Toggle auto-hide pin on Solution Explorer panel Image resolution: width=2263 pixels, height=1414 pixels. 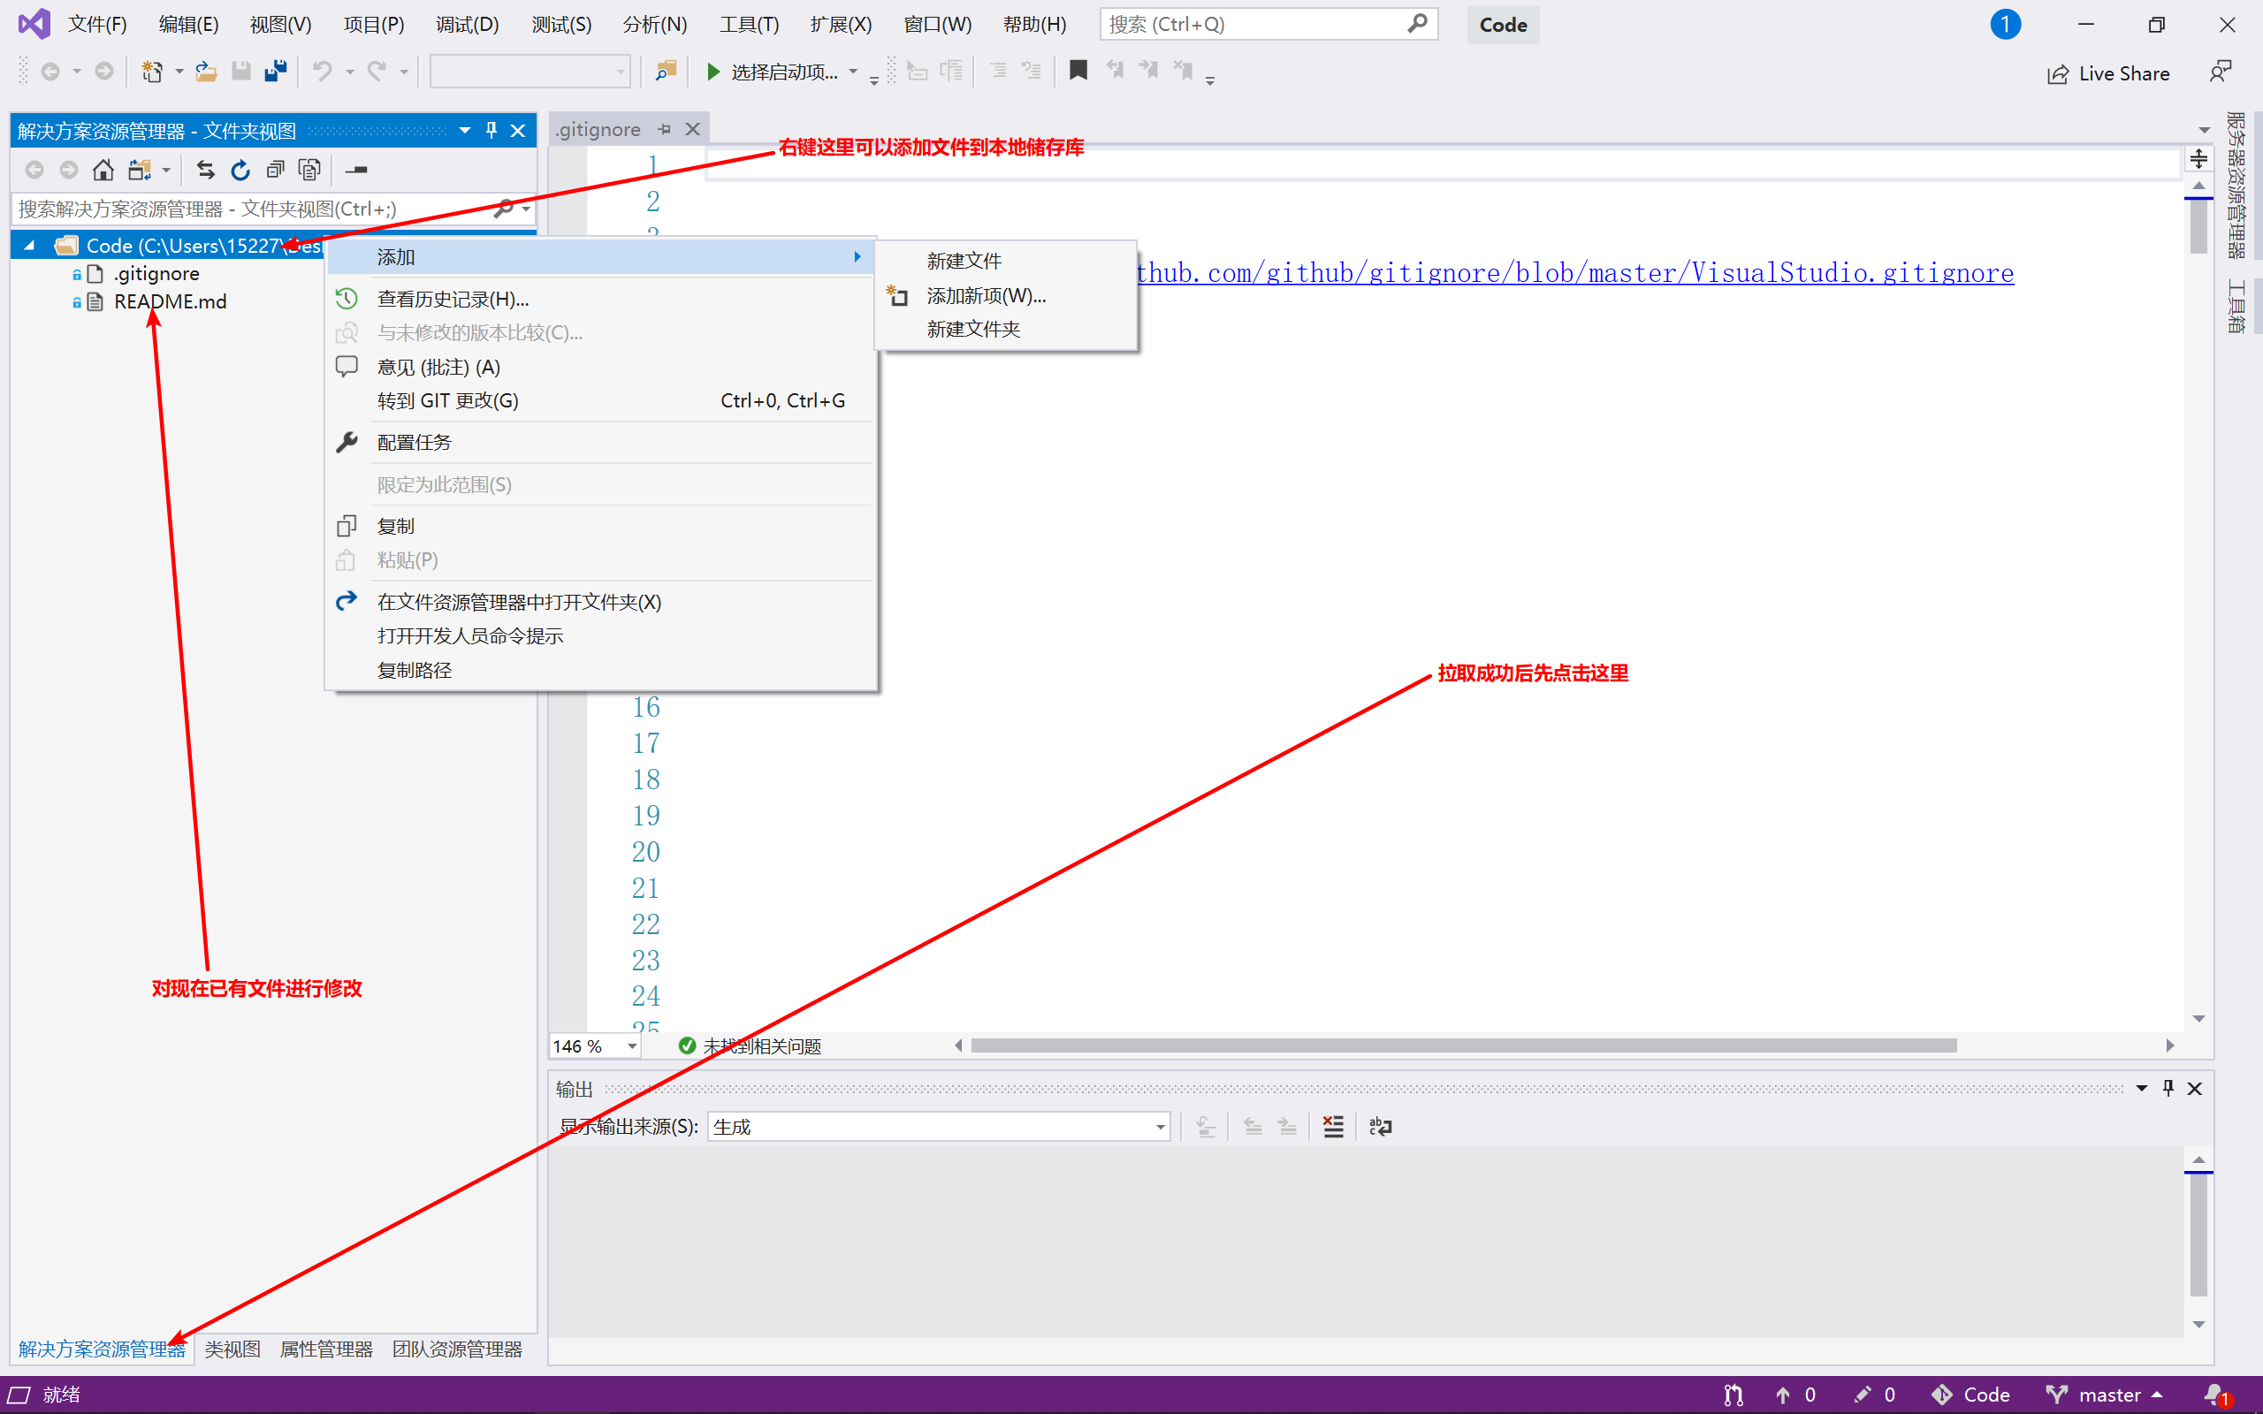[491, 130]
